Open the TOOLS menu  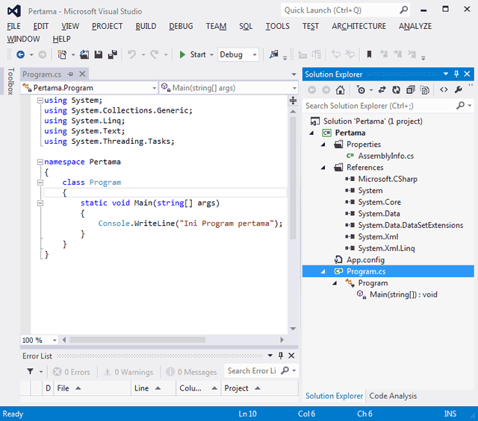pos(277,26)
